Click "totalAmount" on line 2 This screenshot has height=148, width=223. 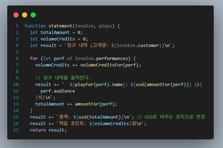pyautogui.click(x=55, y=33)
